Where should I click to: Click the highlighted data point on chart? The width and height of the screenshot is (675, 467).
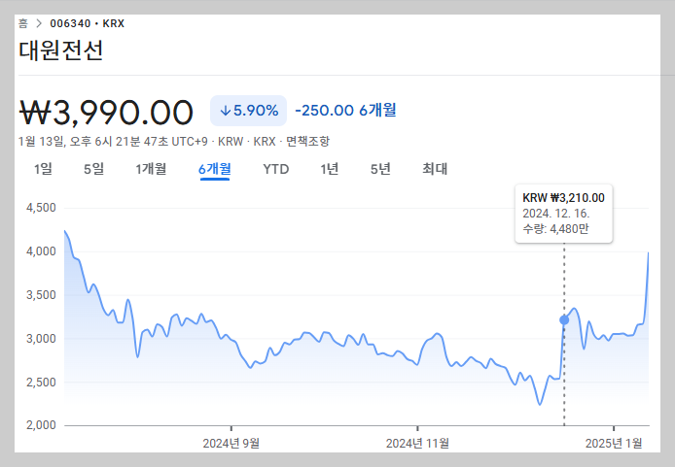564,320
